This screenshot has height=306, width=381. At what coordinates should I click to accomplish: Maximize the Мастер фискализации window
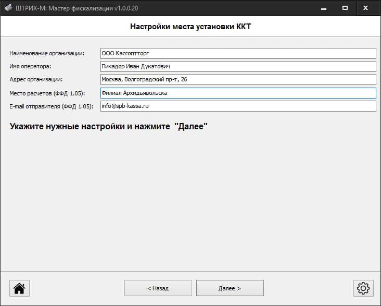(345, 8)
